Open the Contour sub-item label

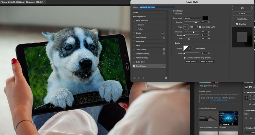tap(141, 25)
